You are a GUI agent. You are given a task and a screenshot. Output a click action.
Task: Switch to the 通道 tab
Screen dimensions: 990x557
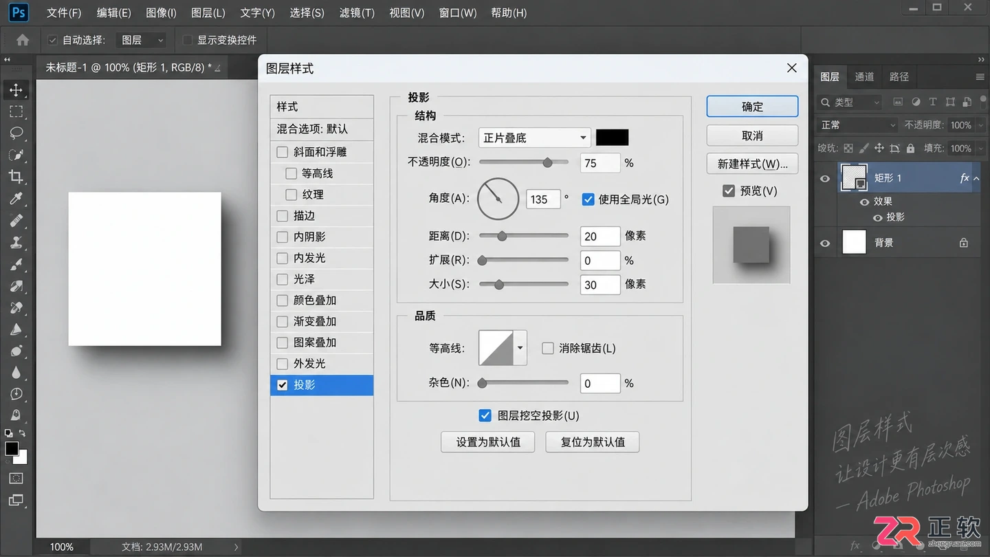click(864, 77)
